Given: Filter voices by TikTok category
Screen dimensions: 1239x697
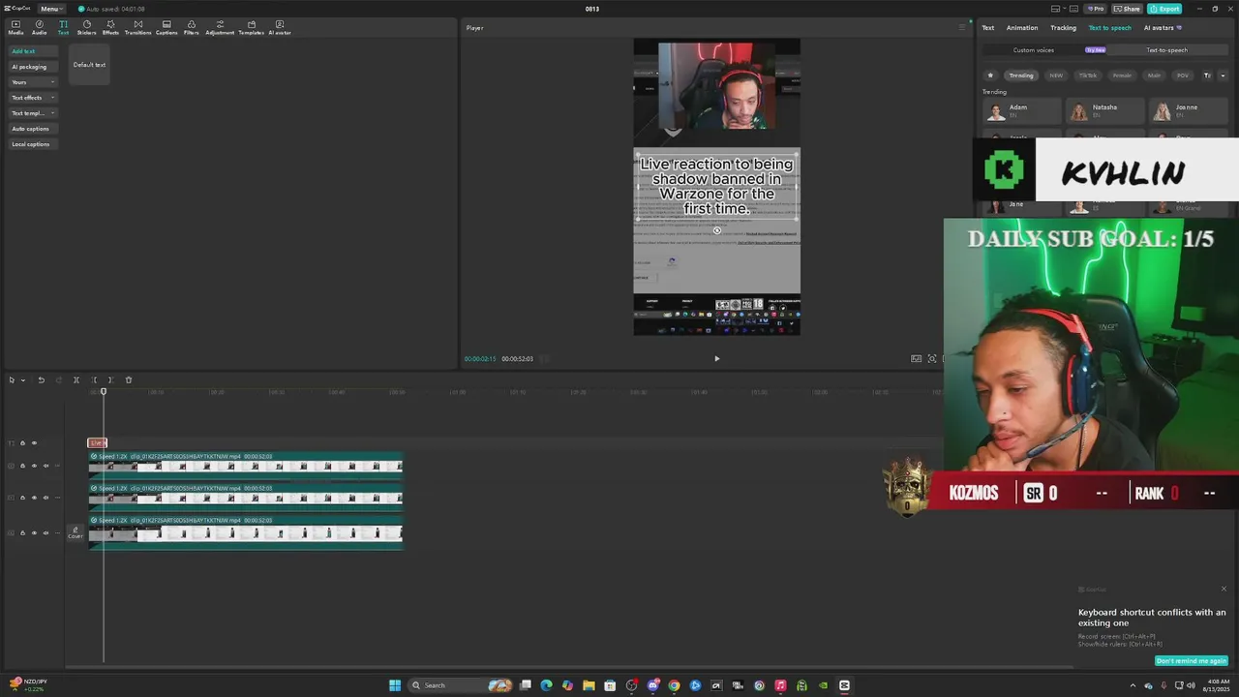Looking at the screenshot, I should (1088, 75).
